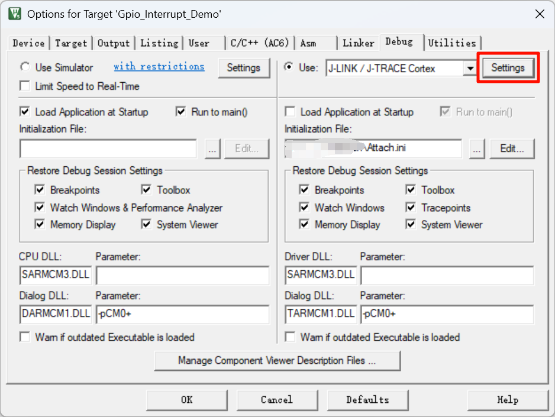Browse for debugger initialization file
Viewport: 555px width, 417px height.
coord(477,148)
